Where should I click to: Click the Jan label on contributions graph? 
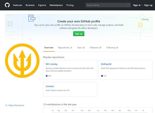click(x=98, y=111)
